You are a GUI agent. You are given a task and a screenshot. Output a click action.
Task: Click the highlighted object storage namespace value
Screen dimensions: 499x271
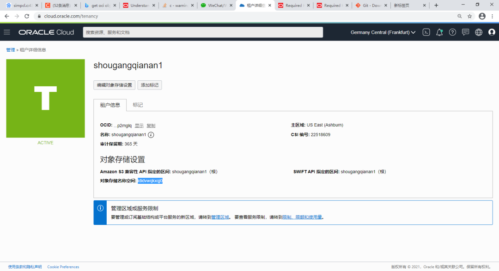[x=150, y=181]
